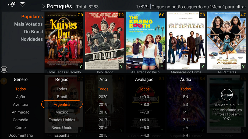
Task: Open Charlie's Angels movie poster
Action: click(227, 40)
